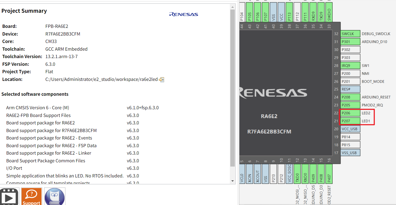Click the board name 'FPB-RA6E2'

pyautogui.click(x=57, y=27)
